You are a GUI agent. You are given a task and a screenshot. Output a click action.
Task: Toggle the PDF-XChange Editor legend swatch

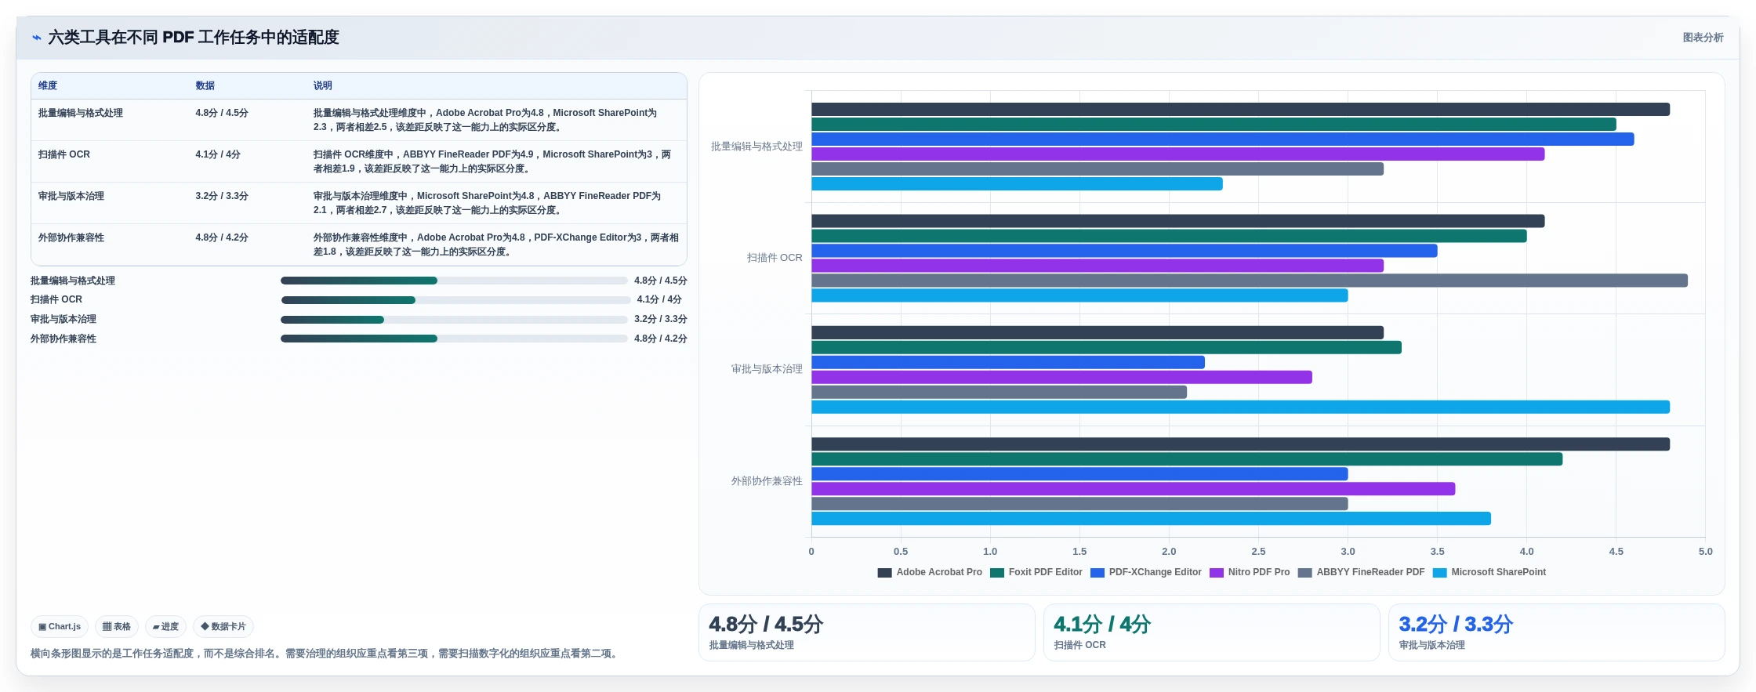[x=1097, y=573]
